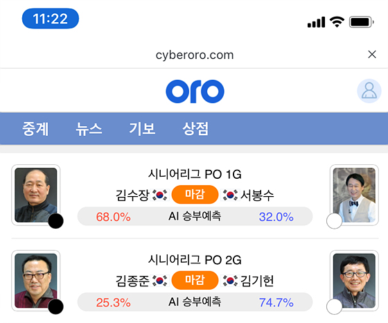Open 서봉수's player photo
The image size is (388, 323).
click(x=354, y=195)
